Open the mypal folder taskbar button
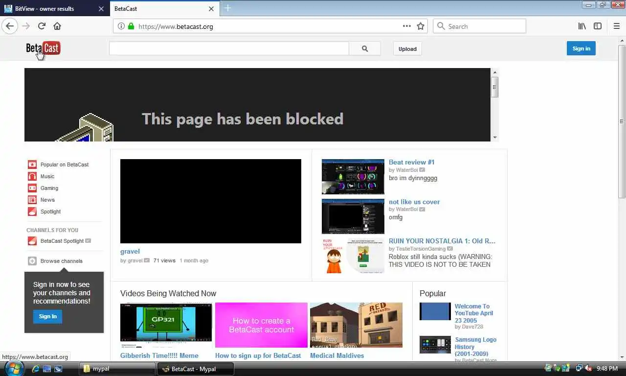Screen dimensions: 626x376 (x=117, y=369)
